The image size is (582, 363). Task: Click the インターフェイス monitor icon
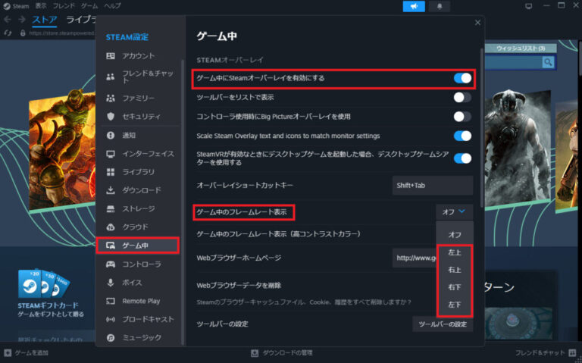point(111,154)
